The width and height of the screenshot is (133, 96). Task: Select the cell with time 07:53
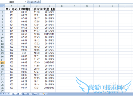tap(24, 28)
